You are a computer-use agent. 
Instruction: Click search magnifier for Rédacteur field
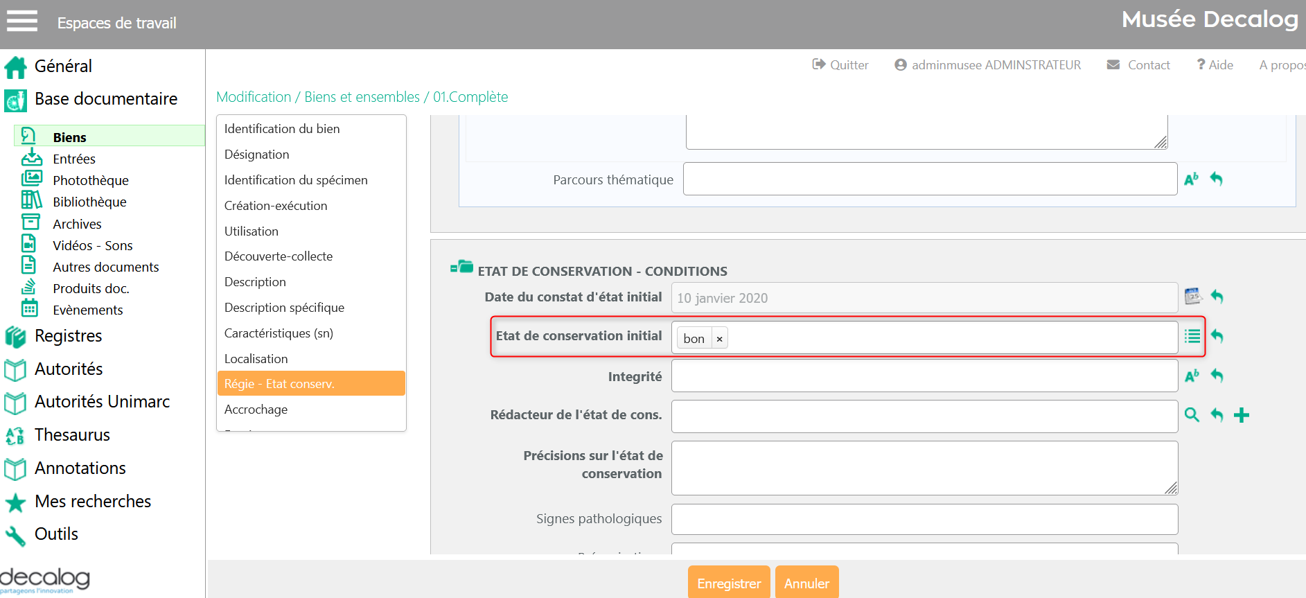[1192, 415]
